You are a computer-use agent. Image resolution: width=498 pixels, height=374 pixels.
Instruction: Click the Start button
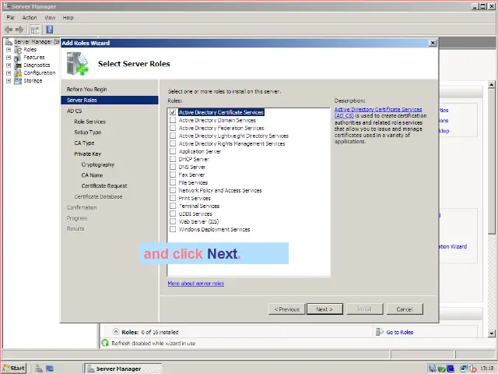[14, 369]
